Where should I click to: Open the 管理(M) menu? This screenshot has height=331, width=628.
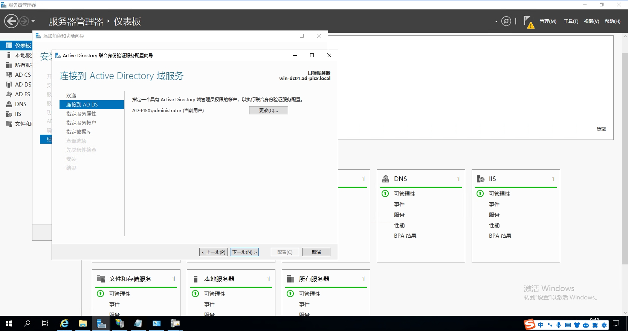pos(548,21)
